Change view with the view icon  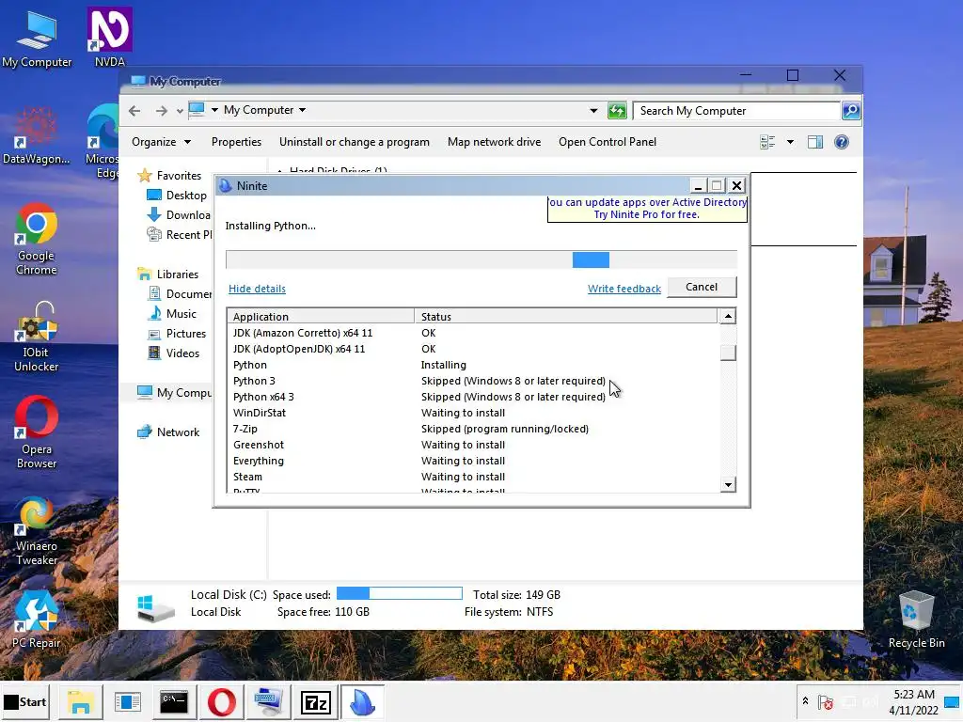coord(767,143)
